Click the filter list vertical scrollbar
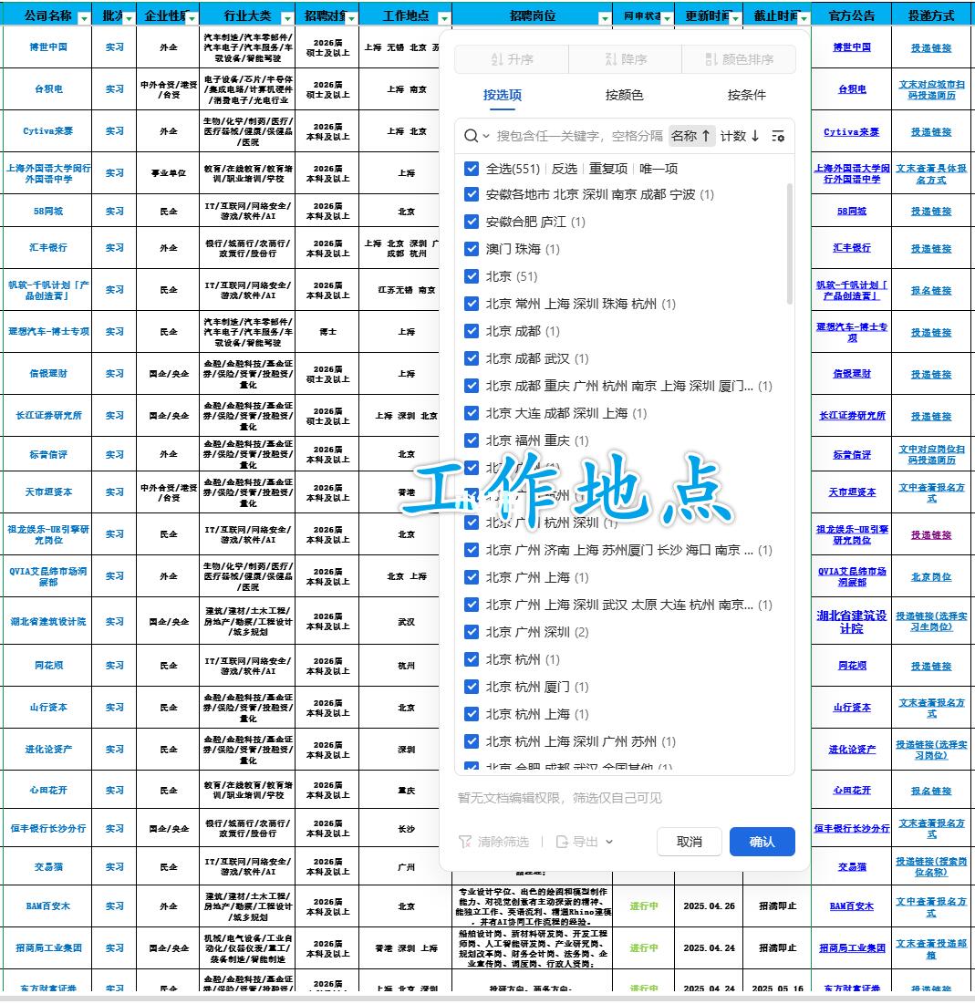975x1004 pixels. 789,243
